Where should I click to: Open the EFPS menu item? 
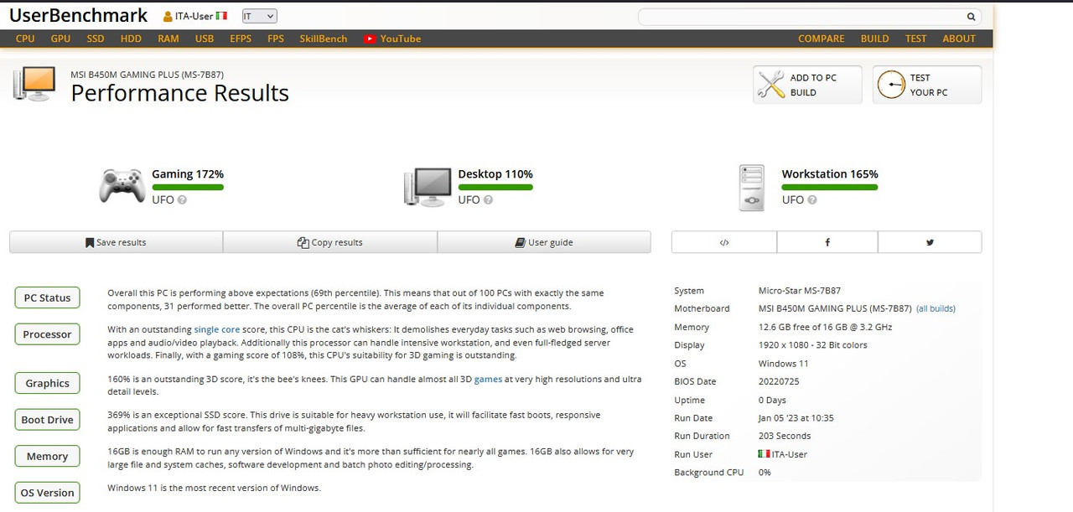(241, 39)
